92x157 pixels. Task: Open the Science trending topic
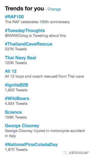coord(13,112)
